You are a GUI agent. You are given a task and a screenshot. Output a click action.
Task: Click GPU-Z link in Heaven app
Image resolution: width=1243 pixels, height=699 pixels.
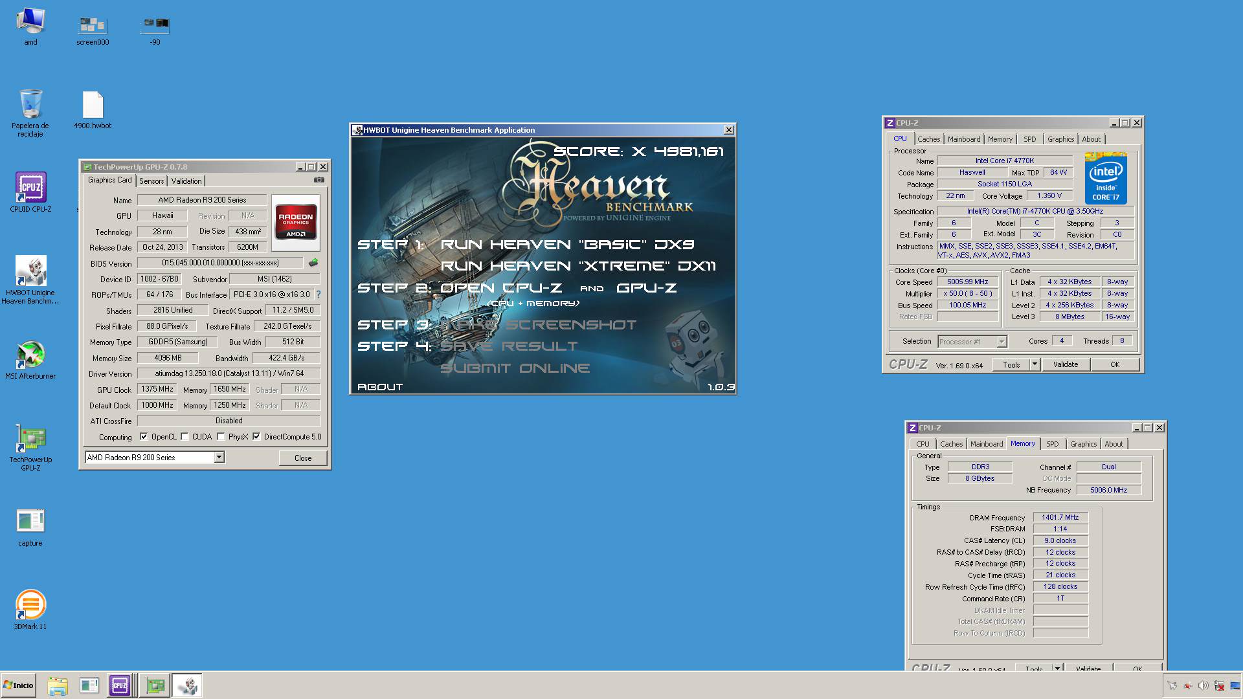click(646, 288)
